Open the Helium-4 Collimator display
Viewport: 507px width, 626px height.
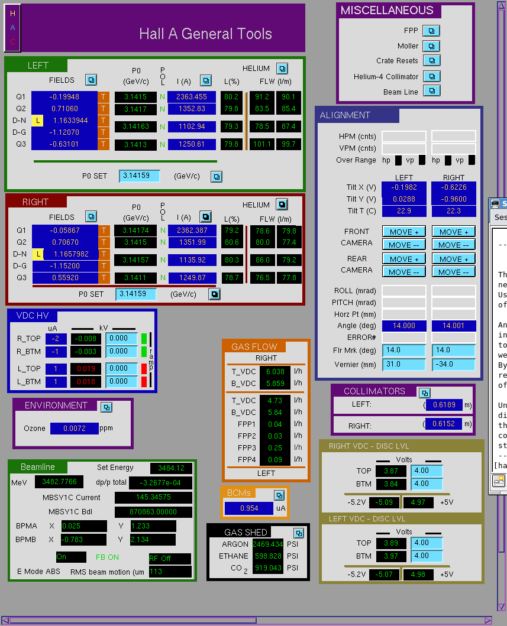431,76
